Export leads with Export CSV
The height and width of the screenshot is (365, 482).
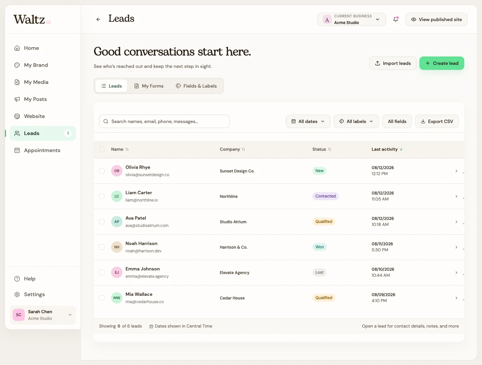437,121
